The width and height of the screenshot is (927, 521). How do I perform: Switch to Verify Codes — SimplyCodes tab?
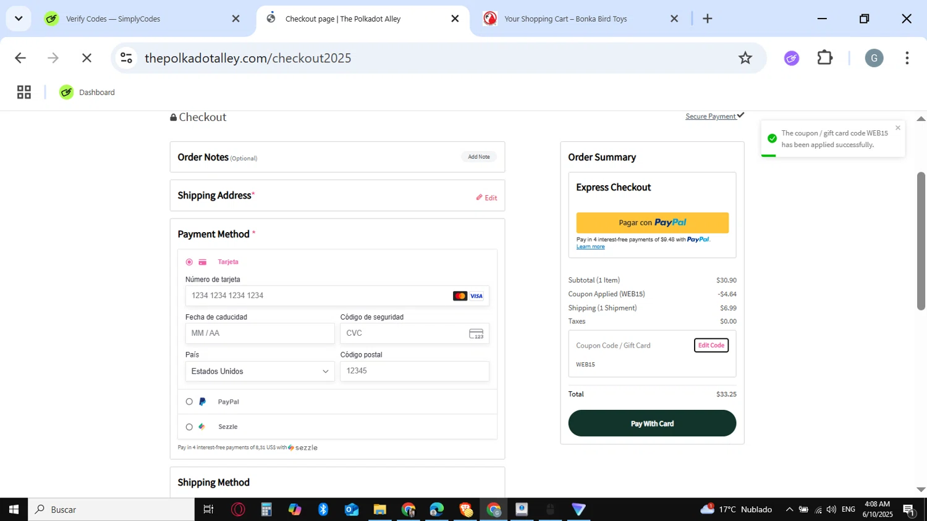pyautogui.click(x=113, y=19)
